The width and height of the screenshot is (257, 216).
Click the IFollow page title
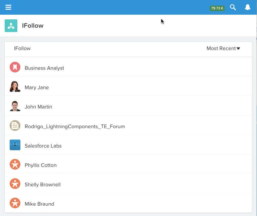pos(33,26)
